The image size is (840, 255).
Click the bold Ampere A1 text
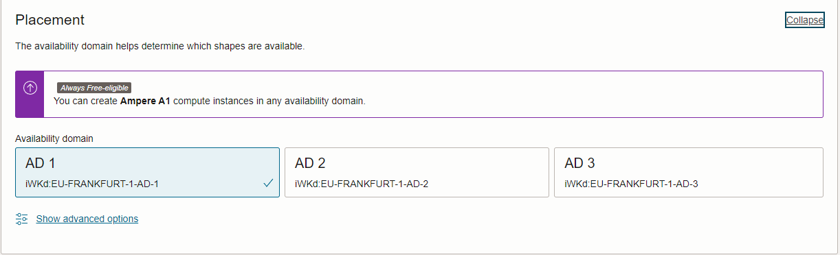(145, 101)
